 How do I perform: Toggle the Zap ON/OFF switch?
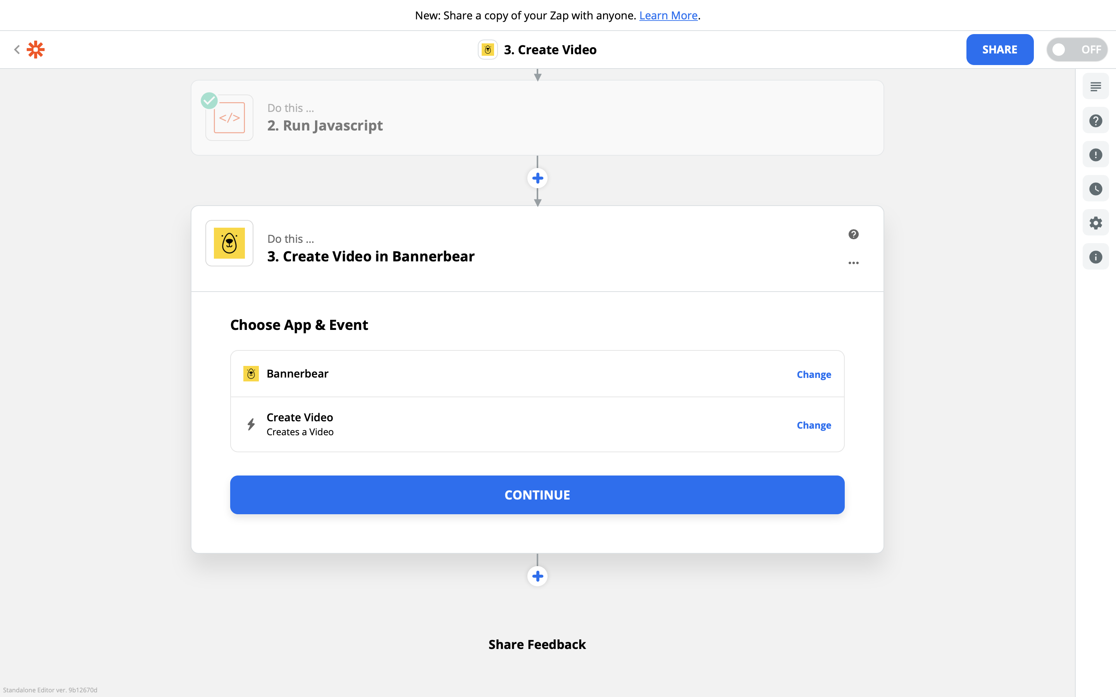[1077, 49]
